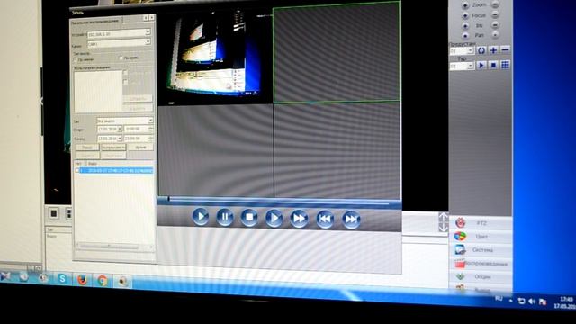Open Chrome from the taskbar

point(103,281)
